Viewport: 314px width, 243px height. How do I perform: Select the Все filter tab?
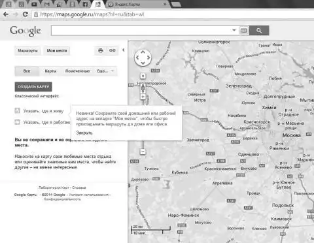[x=27, y=71]
